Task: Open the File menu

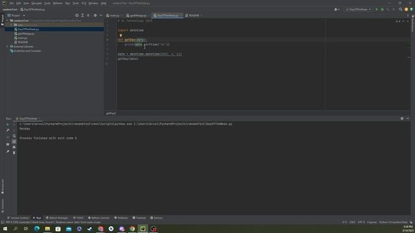Action: click(12, 3)
